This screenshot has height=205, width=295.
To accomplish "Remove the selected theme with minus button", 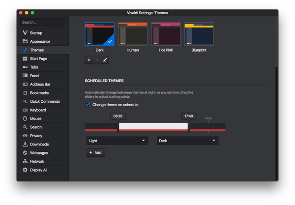I will coord(97,60).
